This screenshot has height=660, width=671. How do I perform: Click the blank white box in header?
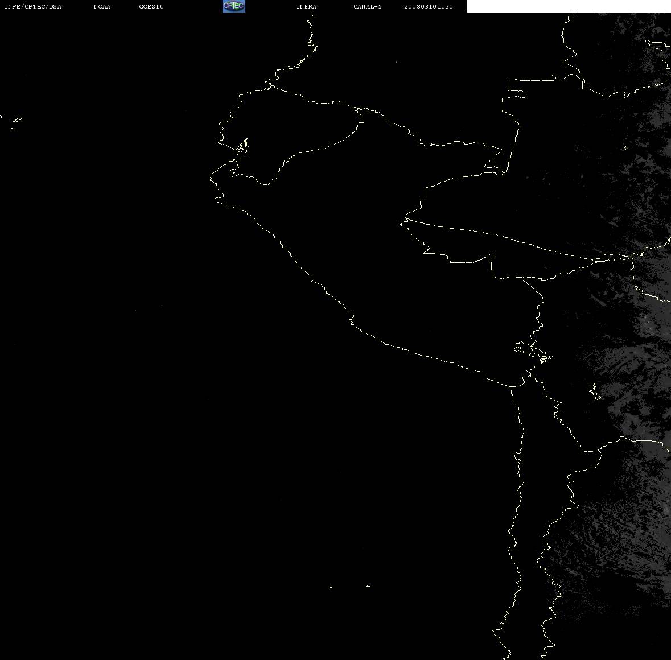[x=569, y=6]
